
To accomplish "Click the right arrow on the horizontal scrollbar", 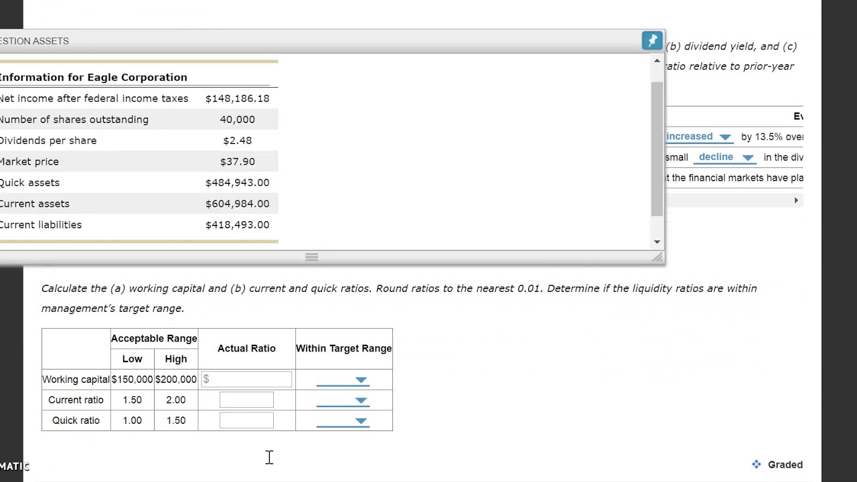I will pyautogui.click(x=796, y=200).
